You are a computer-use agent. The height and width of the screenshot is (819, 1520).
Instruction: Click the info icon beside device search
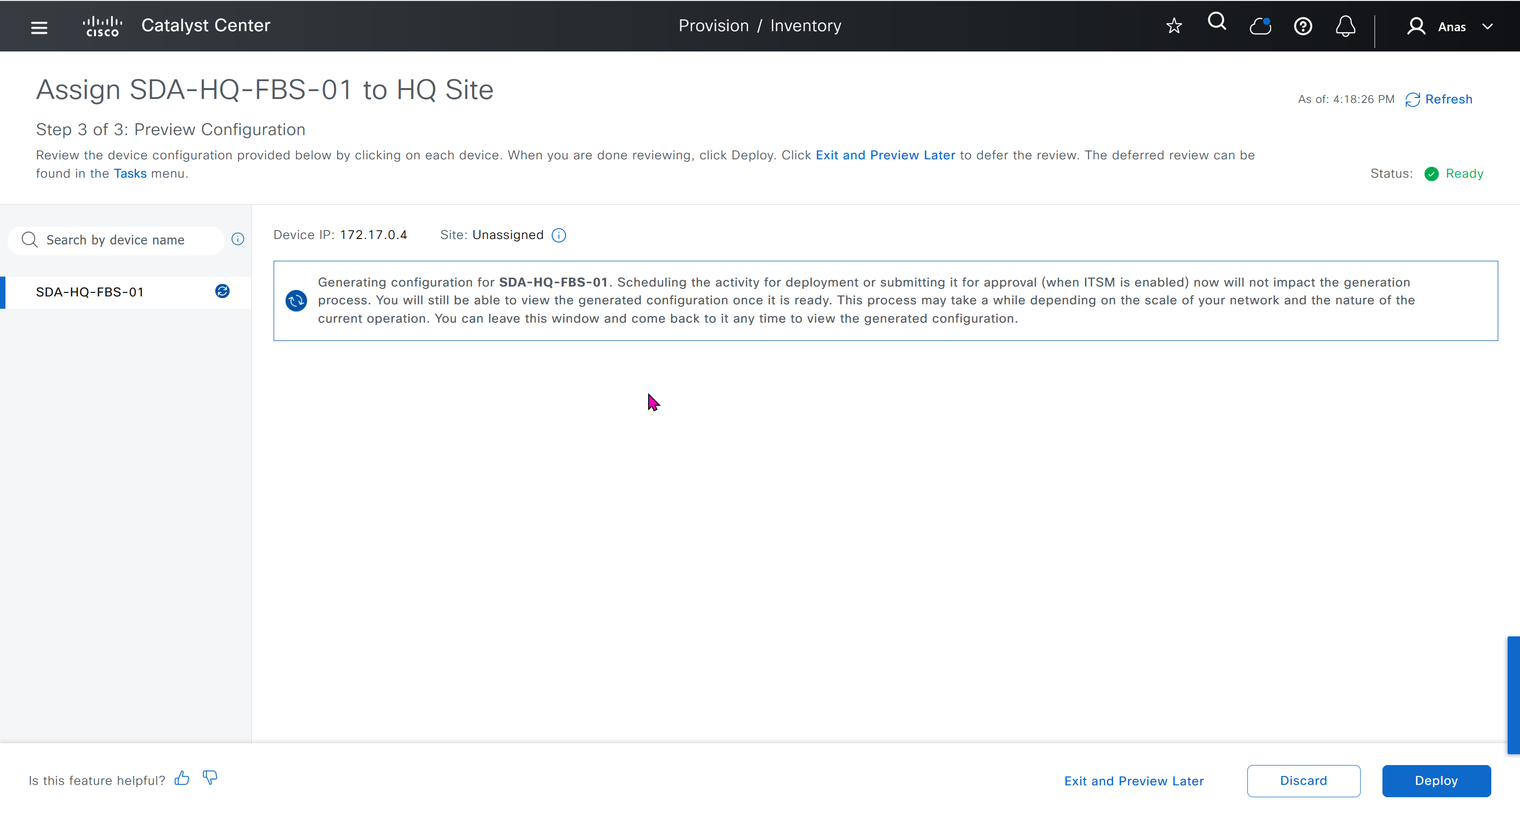coord(238,239)
